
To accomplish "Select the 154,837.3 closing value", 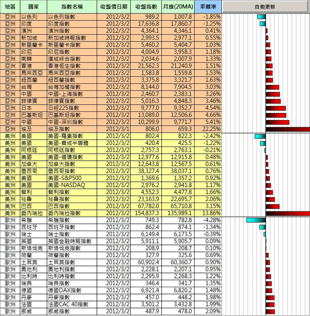I will click(x=146, y=213).
